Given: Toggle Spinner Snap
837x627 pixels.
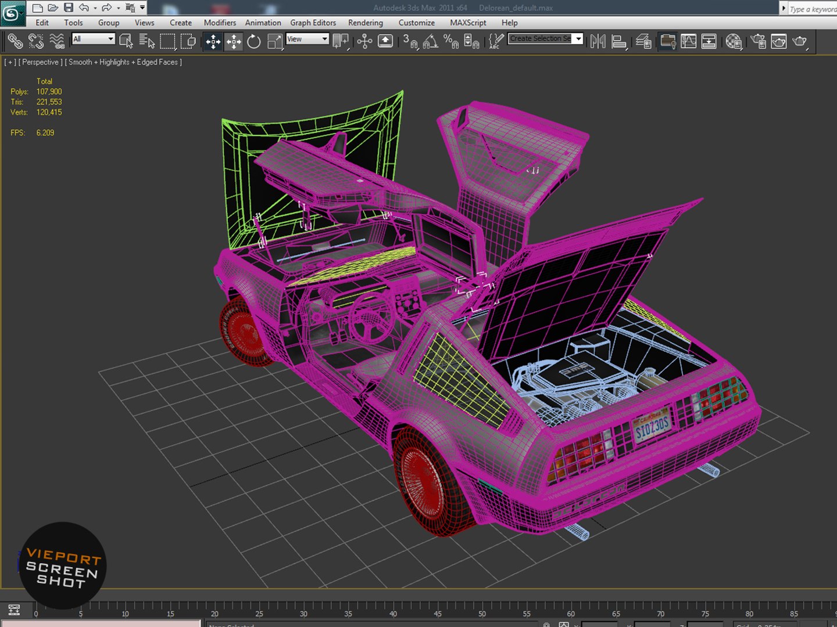Looking at the screenshot, I should [x=472, y=41].
